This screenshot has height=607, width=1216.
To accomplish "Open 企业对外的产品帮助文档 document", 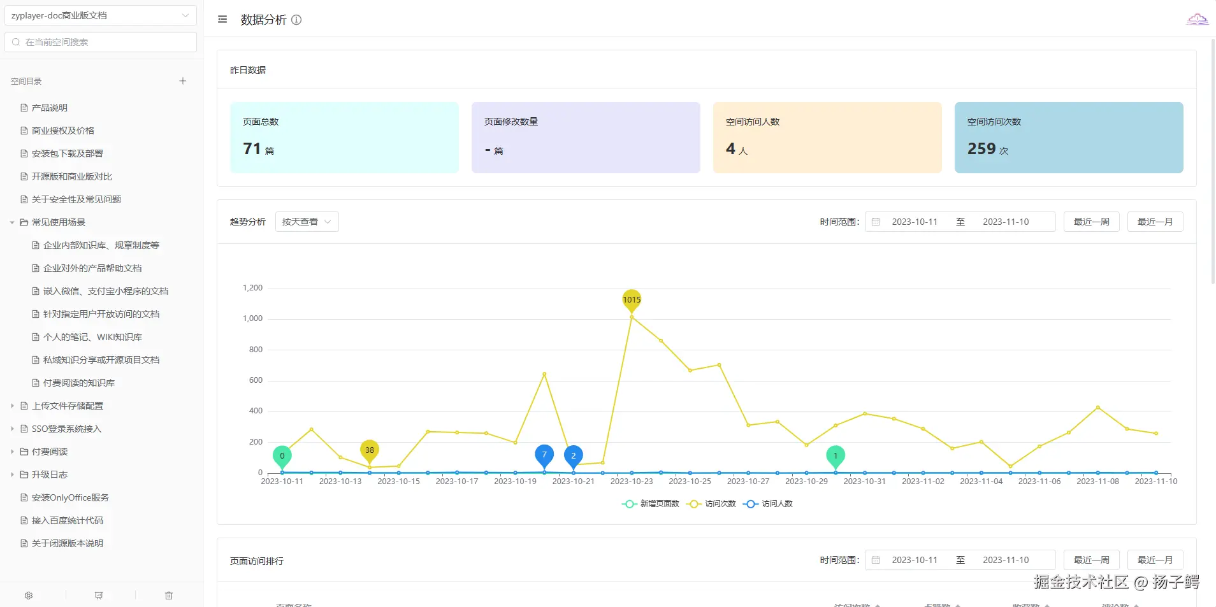I will tap(92, 268).
